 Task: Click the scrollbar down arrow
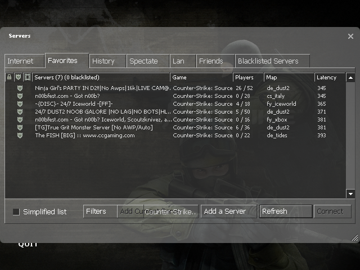350,193
